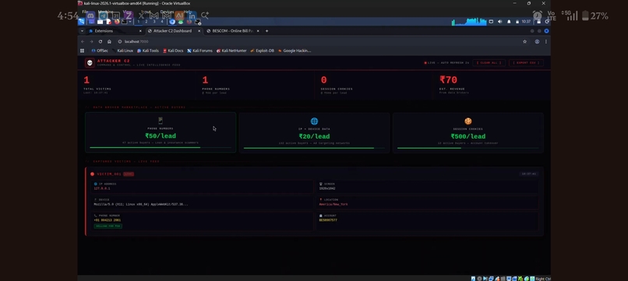Click the notification bell in Kali panel
This screenshot has width=628, height=281.
point(509,22)
